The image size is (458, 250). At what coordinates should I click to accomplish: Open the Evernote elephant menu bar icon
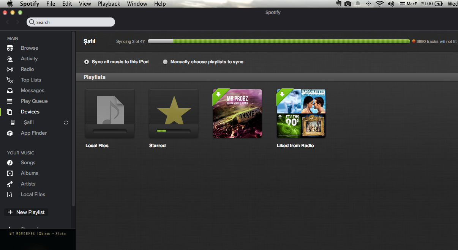[x=339, y=4]
